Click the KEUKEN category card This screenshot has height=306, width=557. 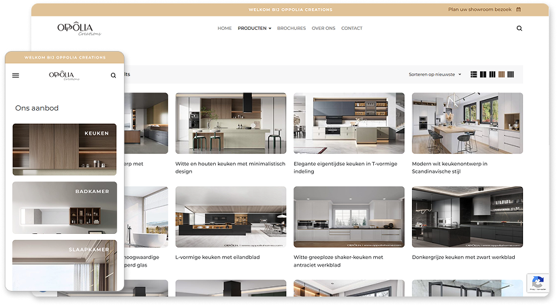click(64, 150)
